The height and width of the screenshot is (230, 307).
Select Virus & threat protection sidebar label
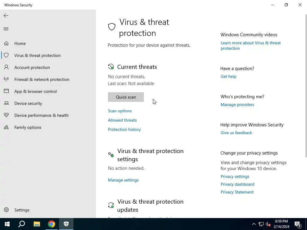(37, 55)
